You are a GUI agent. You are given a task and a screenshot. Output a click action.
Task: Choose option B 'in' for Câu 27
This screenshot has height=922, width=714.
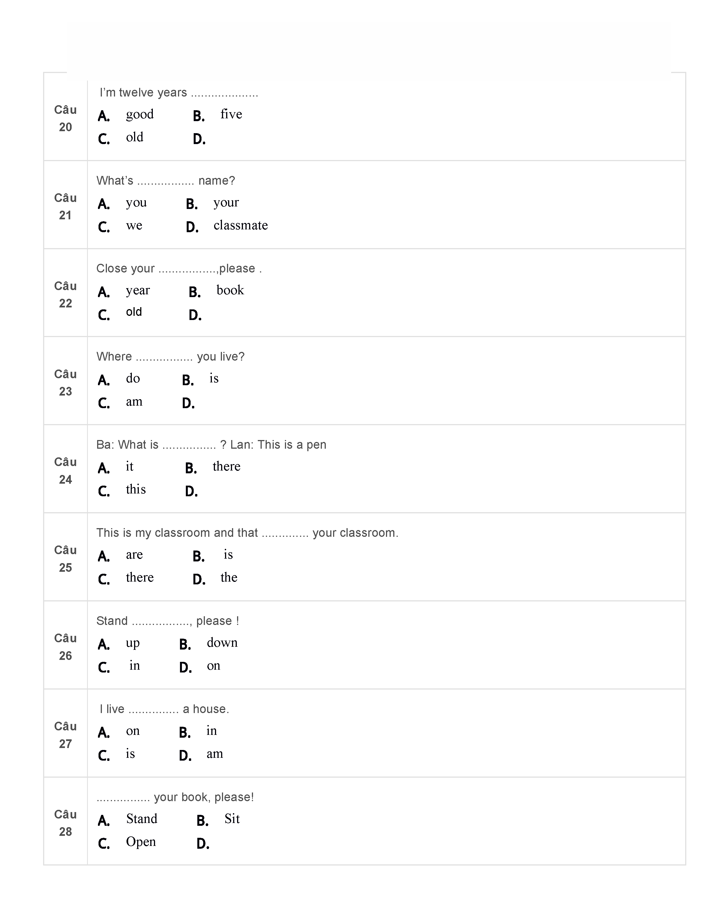click(211, 731)
